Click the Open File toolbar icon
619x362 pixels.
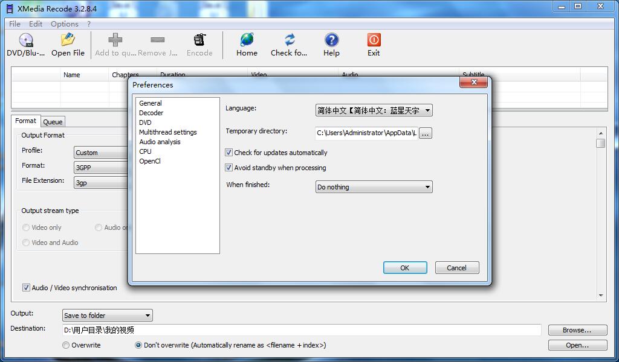68,40
